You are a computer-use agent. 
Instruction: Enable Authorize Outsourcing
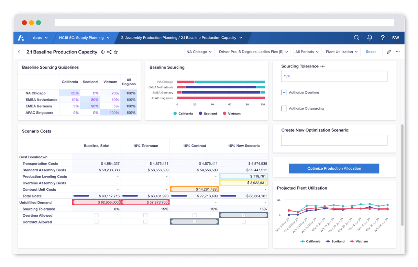pos(284,108)
